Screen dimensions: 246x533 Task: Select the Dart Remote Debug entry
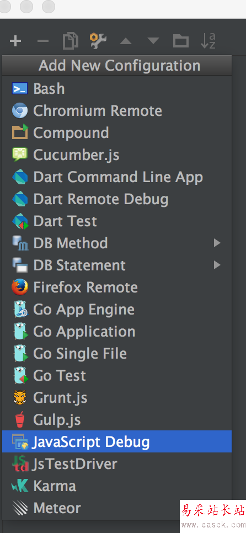[x=117, y=199]
